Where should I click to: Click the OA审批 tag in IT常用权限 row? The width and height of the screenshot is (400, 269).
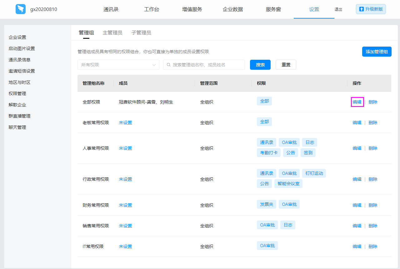tap(267, 246)
